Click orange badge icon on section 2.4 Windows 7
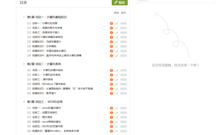Viewport: 219px width, 135px height. click(111, 84)
